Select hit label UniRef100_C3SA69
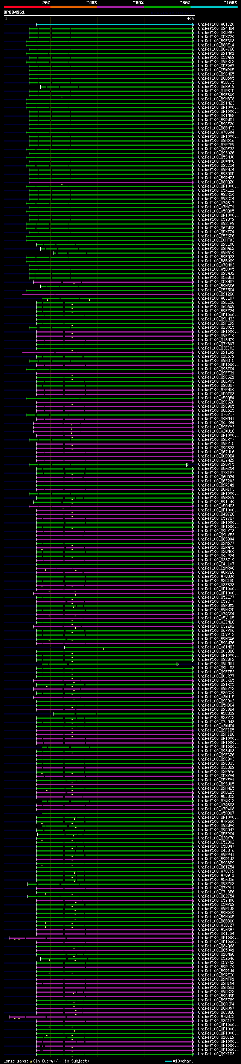The width and height of the screenshot is (241, 1064). click(216, 57)
